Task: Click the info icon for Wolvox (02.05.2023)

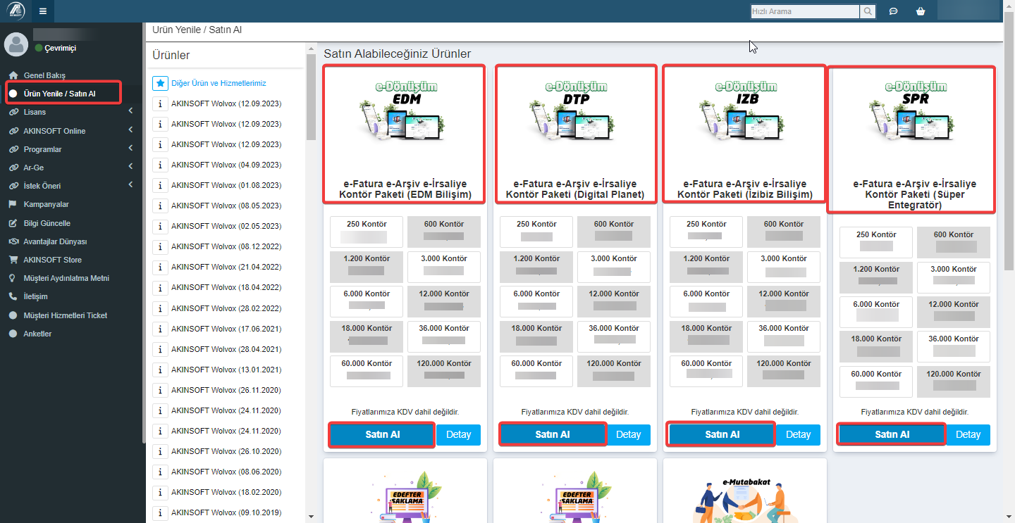Action: 160,226
